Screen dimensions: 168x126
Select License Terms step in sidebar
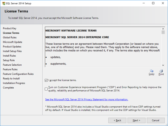tap(11, 33)
